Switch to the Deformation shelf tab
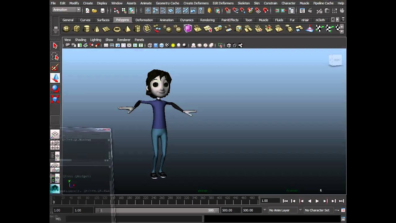 144,20
